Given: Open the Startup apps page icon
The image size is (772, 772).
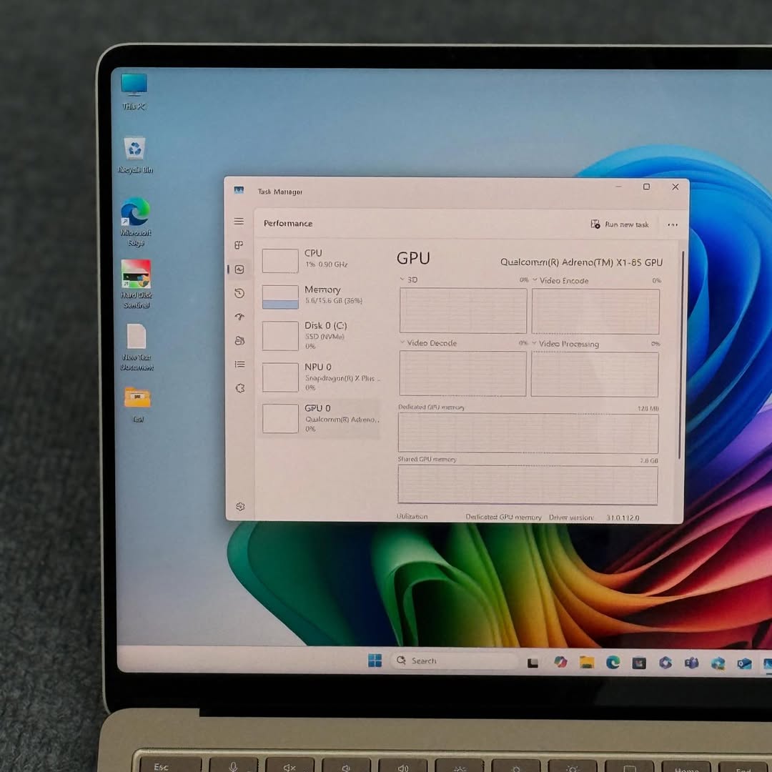Looking at the screenshot, I should pyautogui.click(x=239, y=317).
